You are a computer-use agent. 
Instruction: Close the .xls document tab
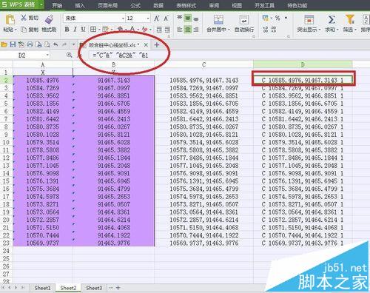point(146,45)
